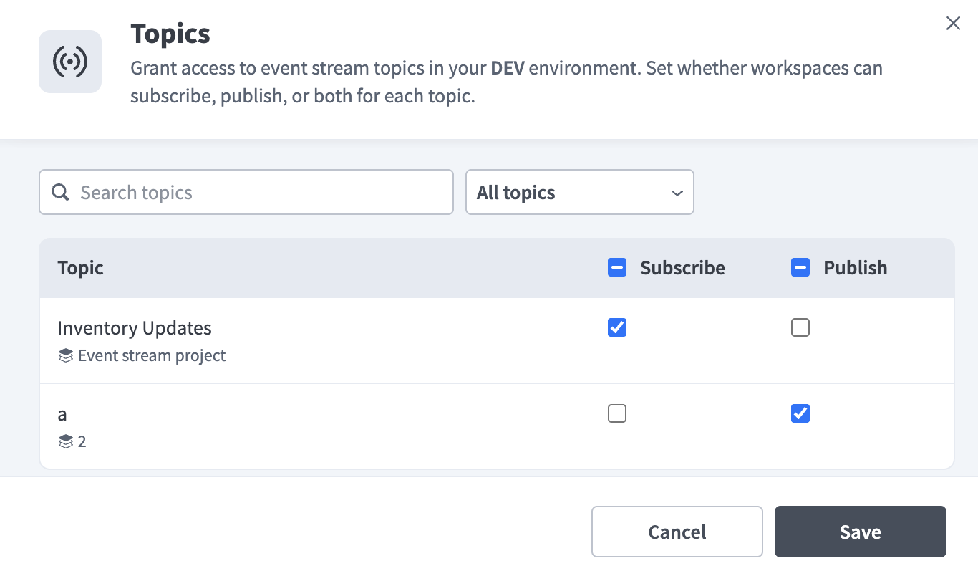The width and height of the screenshot is (978, 576).
Task: Click the Event stream project label
Action: coord(152,355)
